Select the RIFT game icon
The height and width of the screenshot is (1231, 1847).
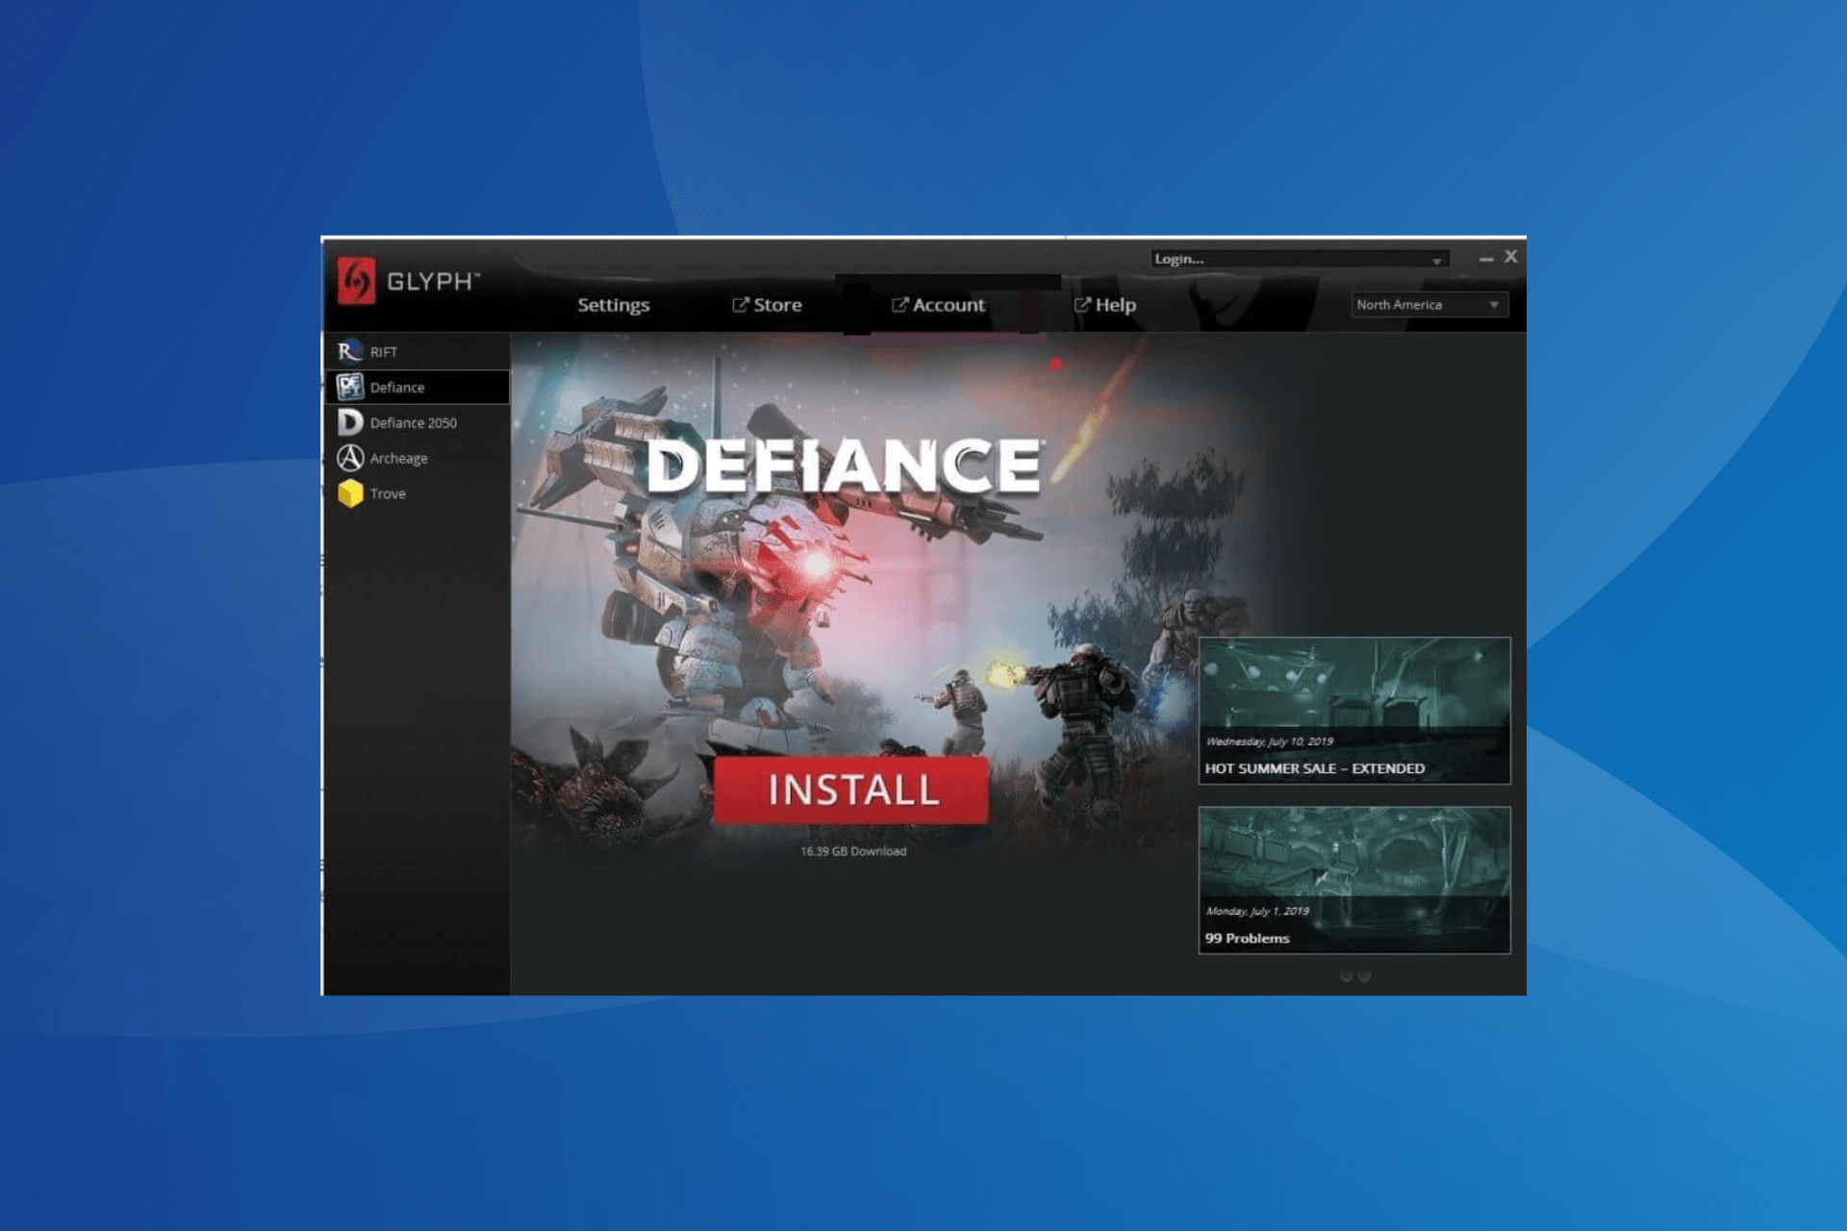pos(350,351)
